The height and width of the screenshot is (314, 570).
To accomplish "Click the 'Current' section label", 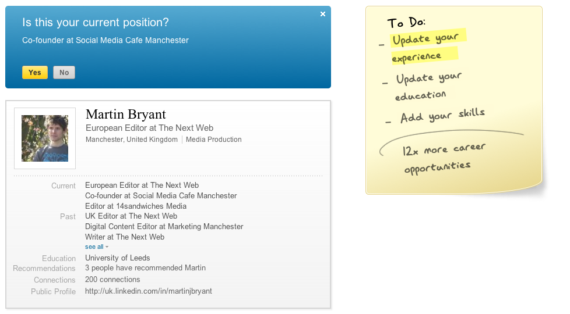I will (x=64, y=186).
